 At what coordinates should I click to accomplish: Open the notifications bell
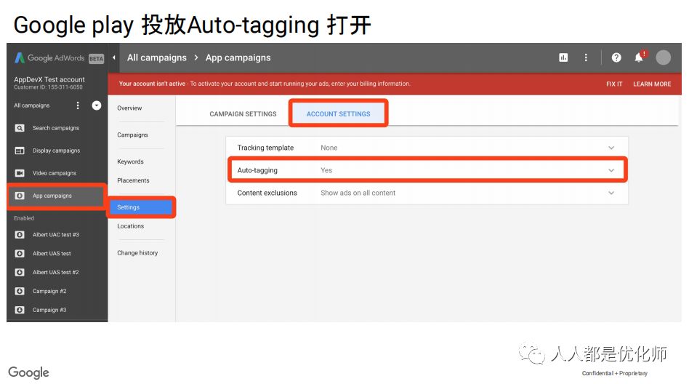point(640,57)
